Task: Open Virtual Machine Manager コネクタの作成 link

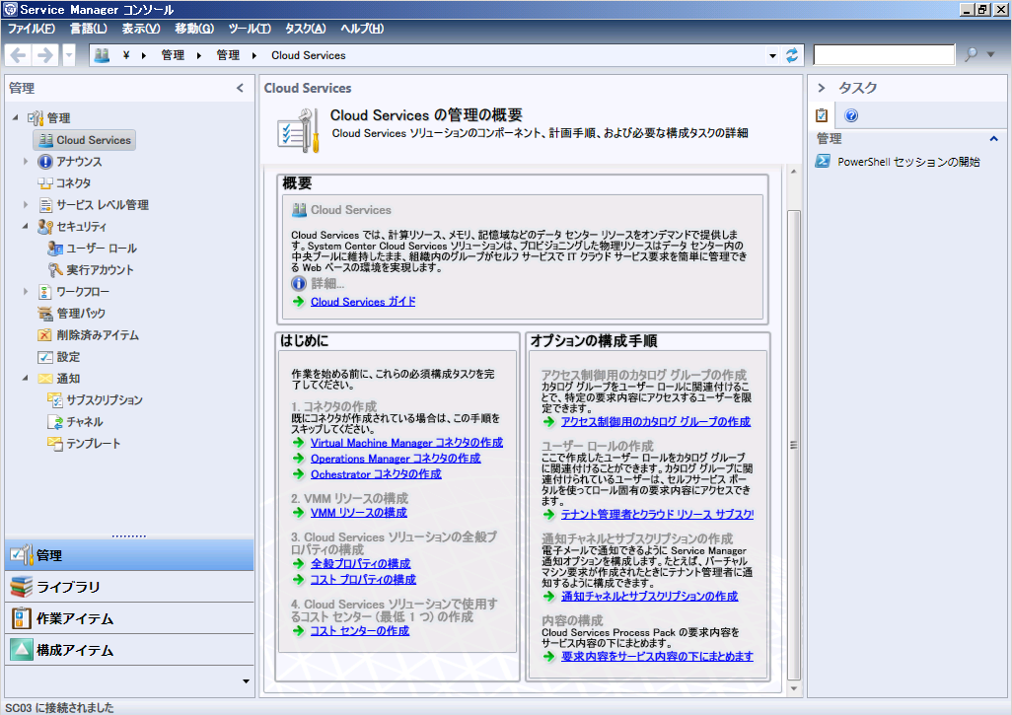Action: click(x=406, y=443)
